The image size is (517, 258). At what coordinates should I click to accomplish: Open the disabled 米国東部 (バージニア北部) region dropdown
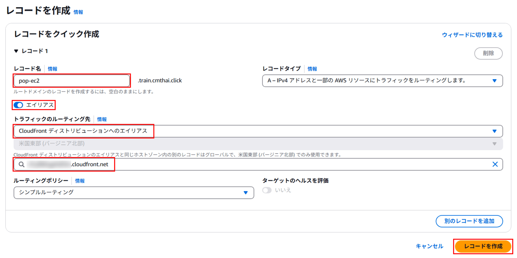[258, 144]
